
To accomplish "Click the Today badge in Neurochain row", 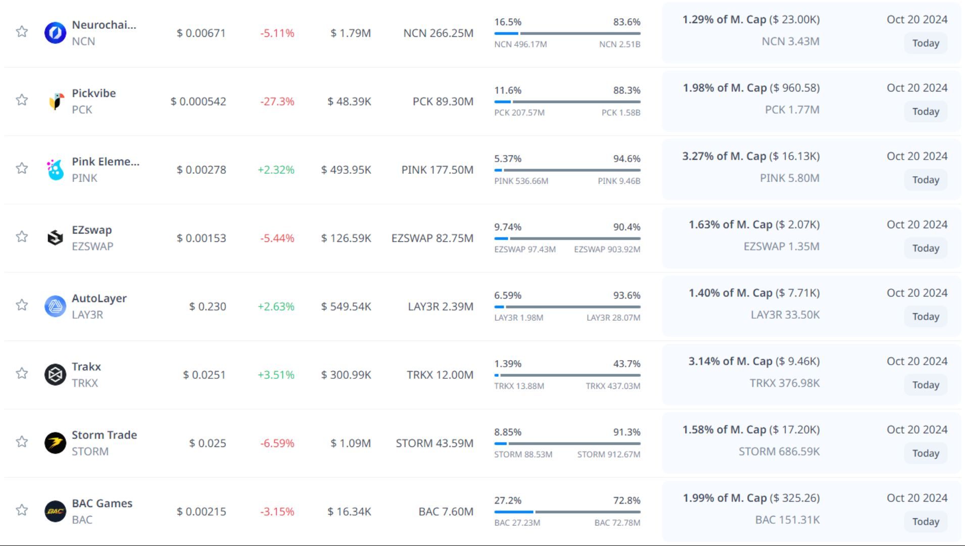I will [x=925, y=43].
